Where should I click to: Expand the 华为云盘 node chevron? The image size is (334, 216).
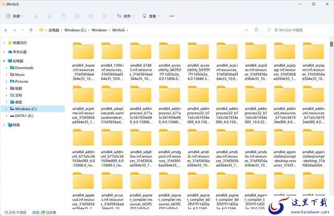tap(4, 52)
